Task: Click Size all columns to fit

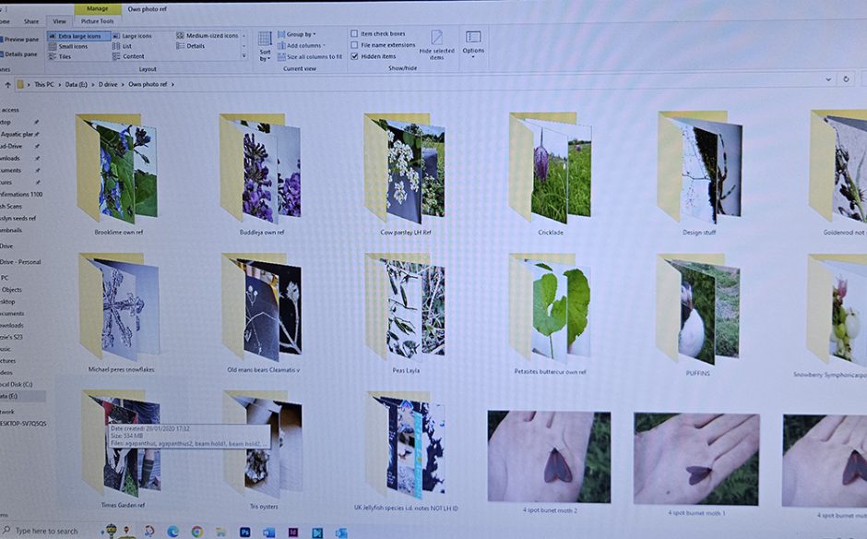Action: coord(311,56)
